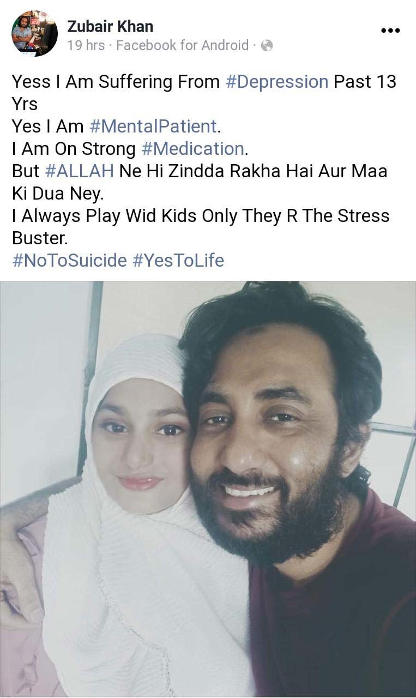Open the three-dot post options menu

click(x=390, y=31)
